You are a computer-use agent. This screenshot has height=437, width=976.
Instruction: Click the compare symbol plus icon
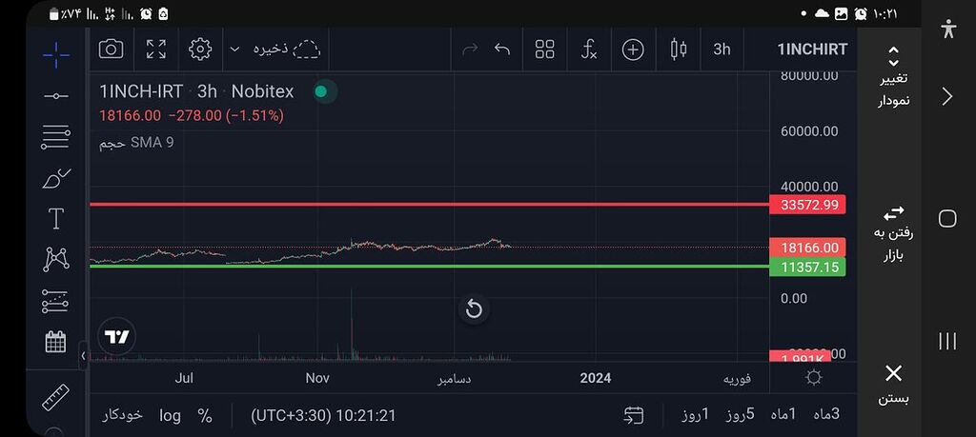(x=633, y=50)
